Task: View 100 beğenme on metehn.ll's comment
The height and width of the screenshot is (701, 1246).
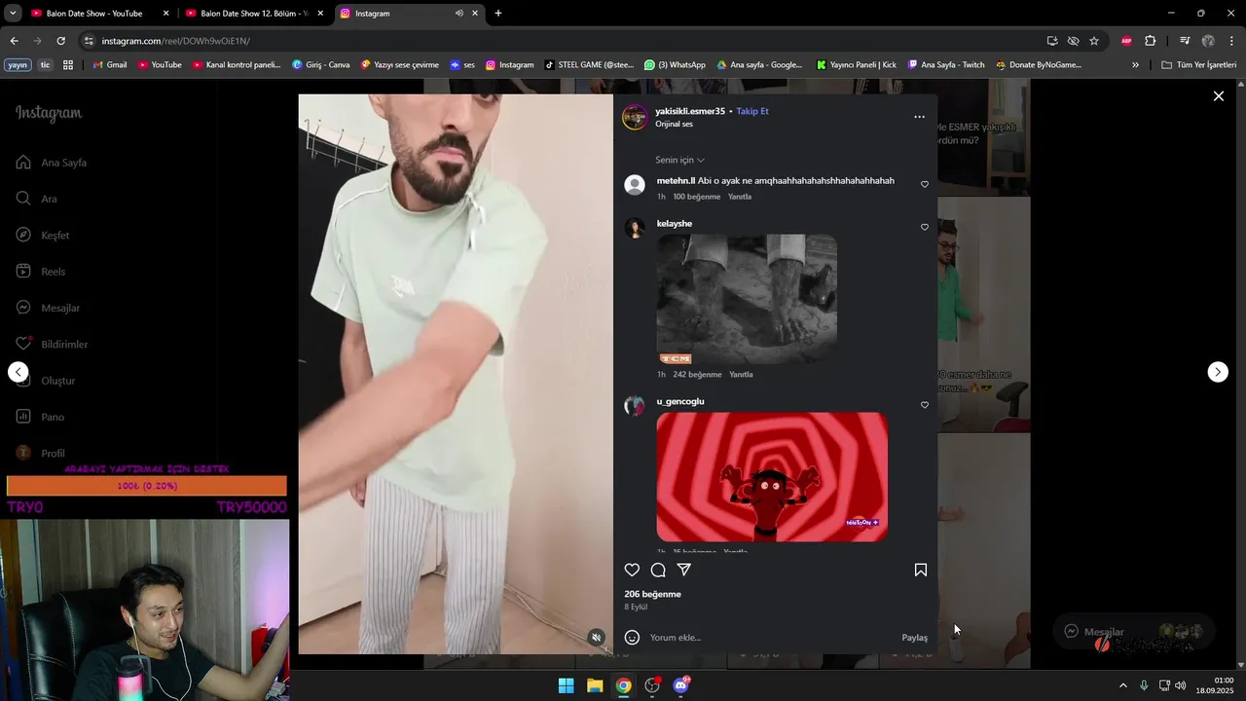Action: 696,197
